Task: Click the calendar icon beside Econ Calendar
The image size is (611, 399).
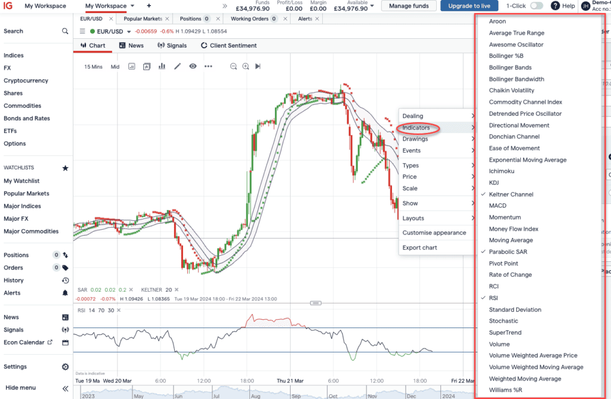Action: point(66,342)
